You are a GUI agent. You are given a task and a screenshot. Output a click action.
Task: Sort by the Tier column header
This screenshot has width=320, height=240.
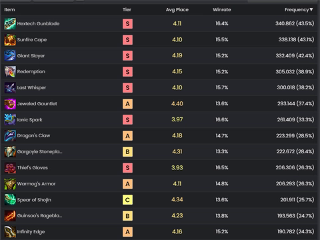point(127,9)
